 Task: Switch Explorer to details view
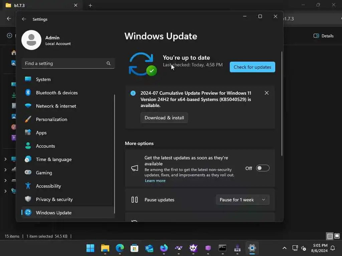[x=330, y=236]
